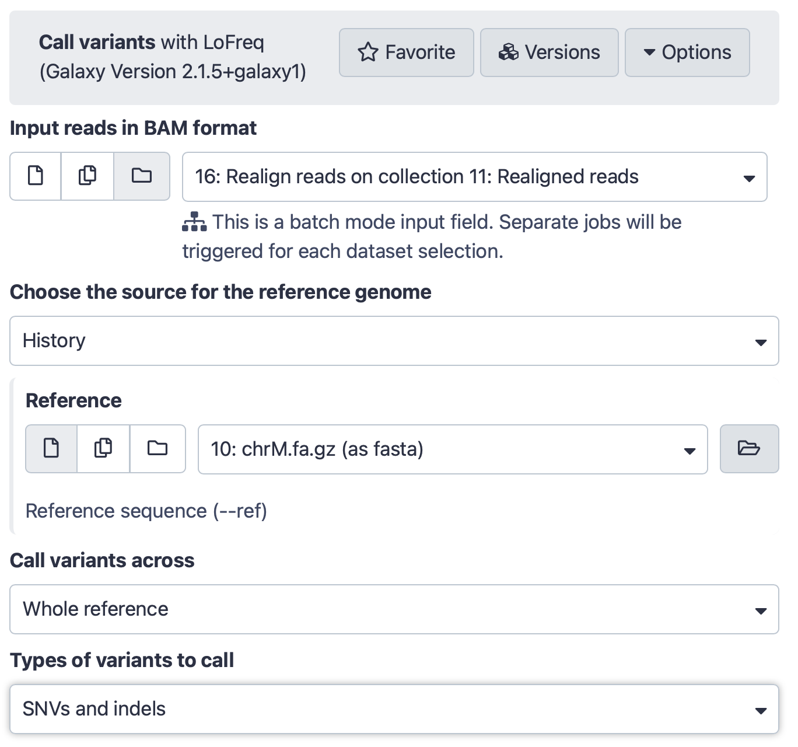This screenshot has width=798, height=747.
Task: Open the Types of variants to call dropdown
Action: [394, 709]
